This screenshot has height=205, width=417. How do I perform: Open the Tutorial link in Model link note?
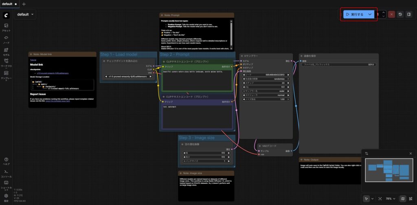(33, 60)
